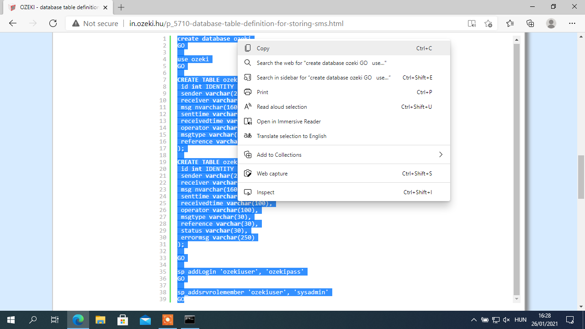Refresh the current webpage
Screen dimensions: 585x329
pos(53,22)
